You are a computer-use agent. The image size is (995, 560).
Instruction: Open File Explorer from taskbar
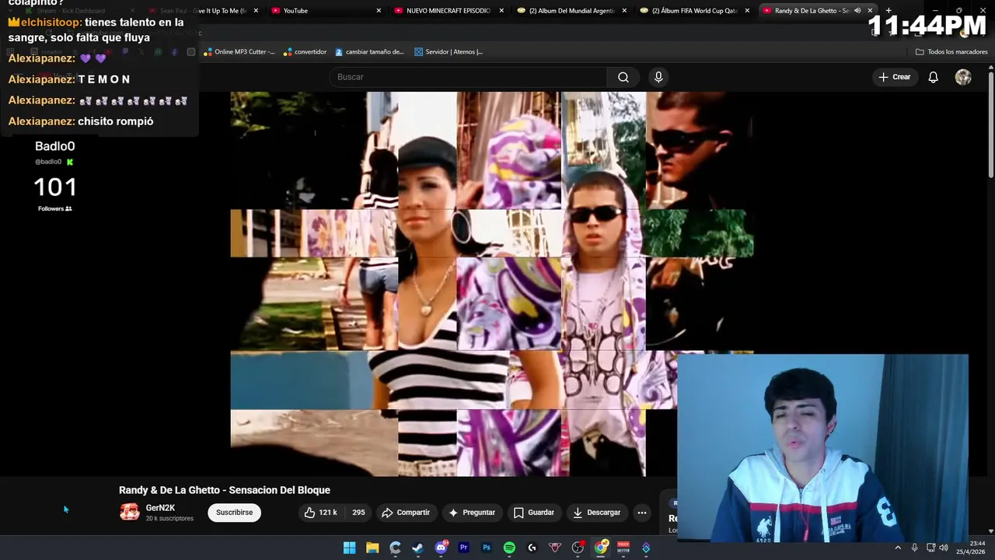tap(372, 548)
